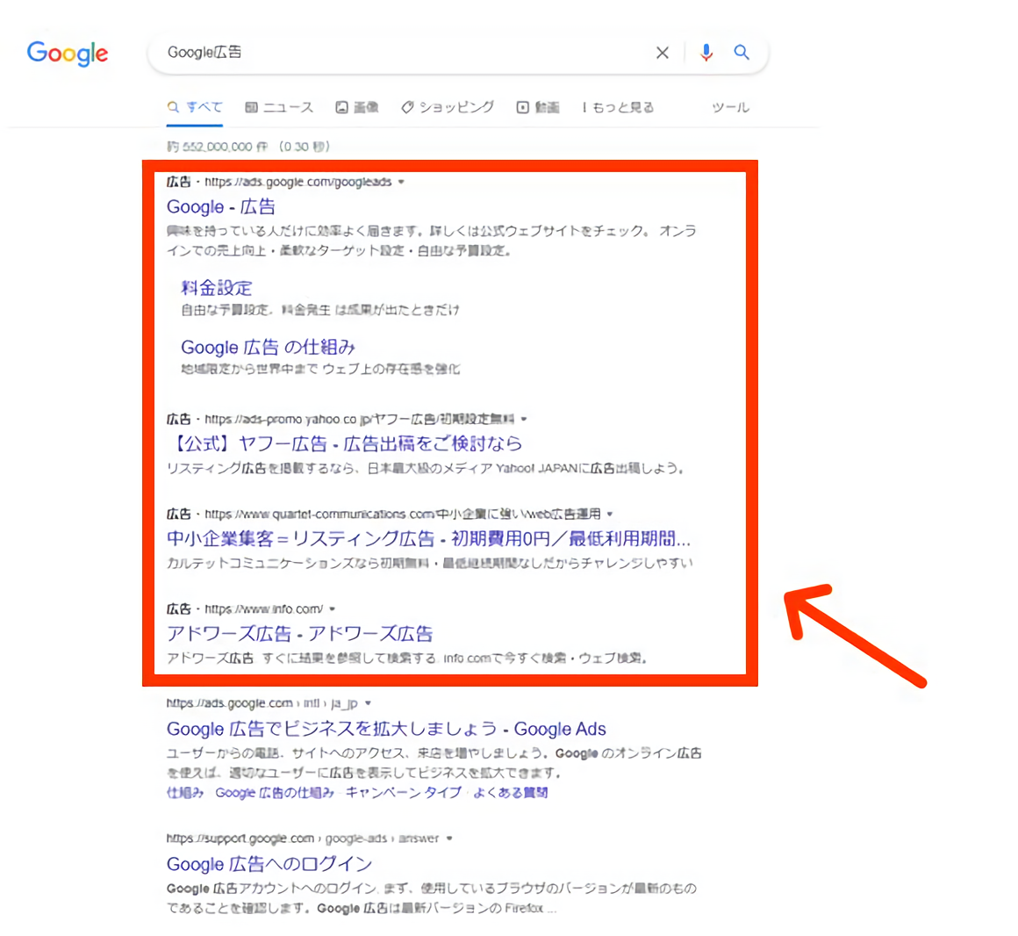The image size is (1018, 936).
Task: Expand the dropdown next to ads.google.com ad URL
Action: click(x=402, y=182)
